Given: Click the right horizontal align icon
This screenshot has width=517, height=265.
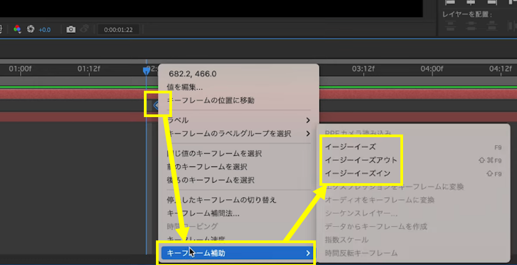Looking at the screenshot, I should (x=492, y=3).
